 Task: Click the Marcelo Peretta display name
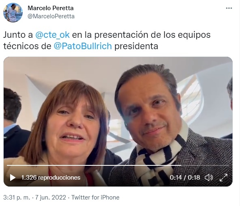point(51,8)
